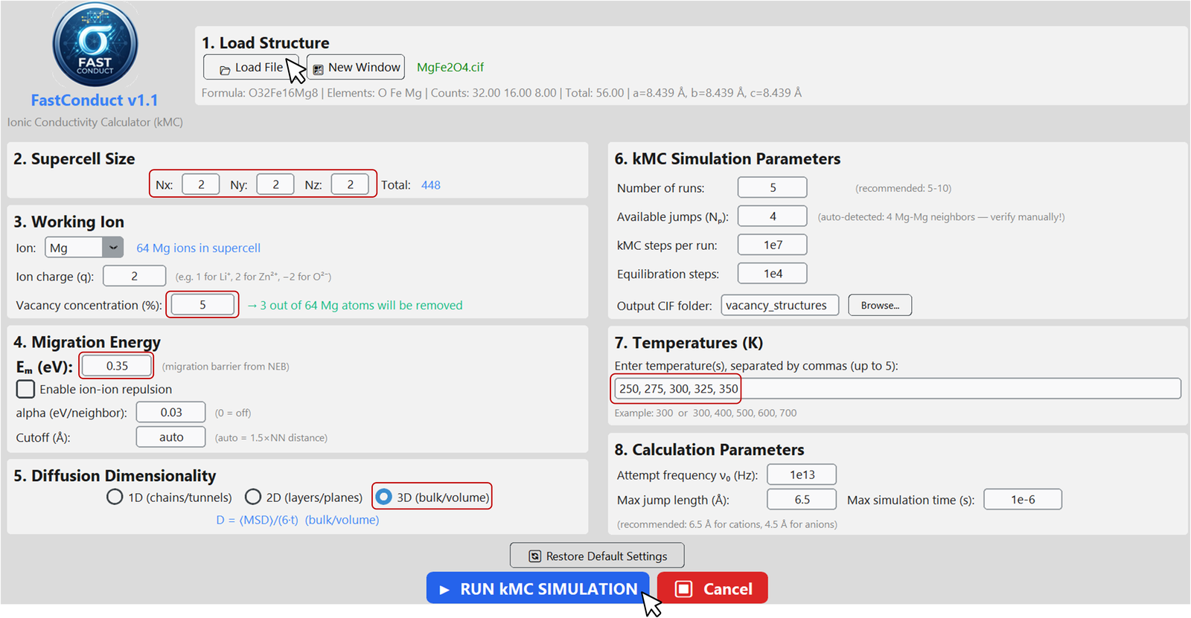This screenshot has height=618, width=1191.
Task: Click the Attempt frequency field
Action: pos(802,474)
